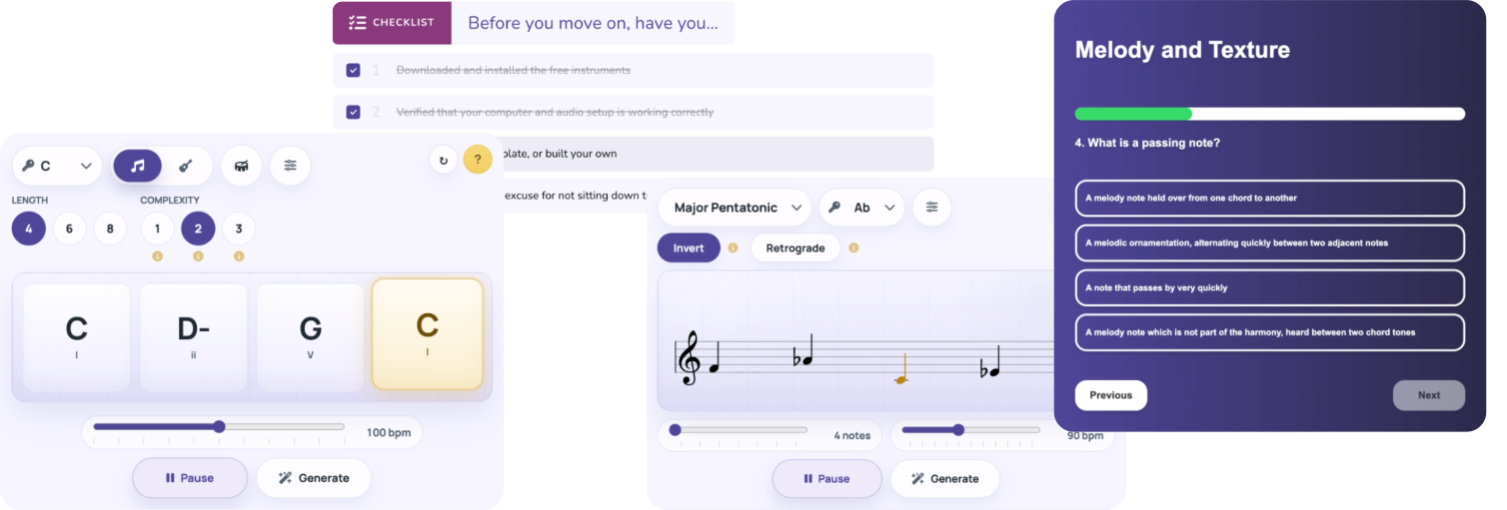The height and width of the screenshot is (510, 1507).
Task: Uncheck the audio setup verified checkbox
Action: 353,112
